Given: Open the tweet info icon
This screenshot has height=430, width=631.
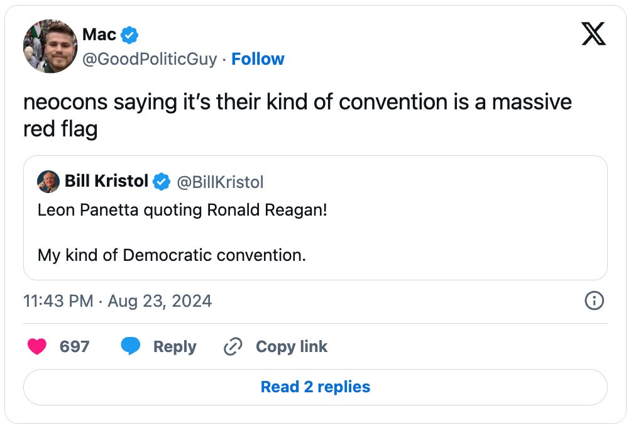Looking at the screenshot, I should [x=594, y=301].
